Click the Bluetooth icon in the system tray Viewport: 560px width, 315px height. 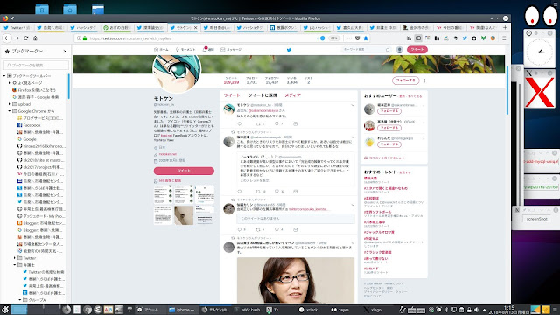pyautogui.click(x=446, y=310)
